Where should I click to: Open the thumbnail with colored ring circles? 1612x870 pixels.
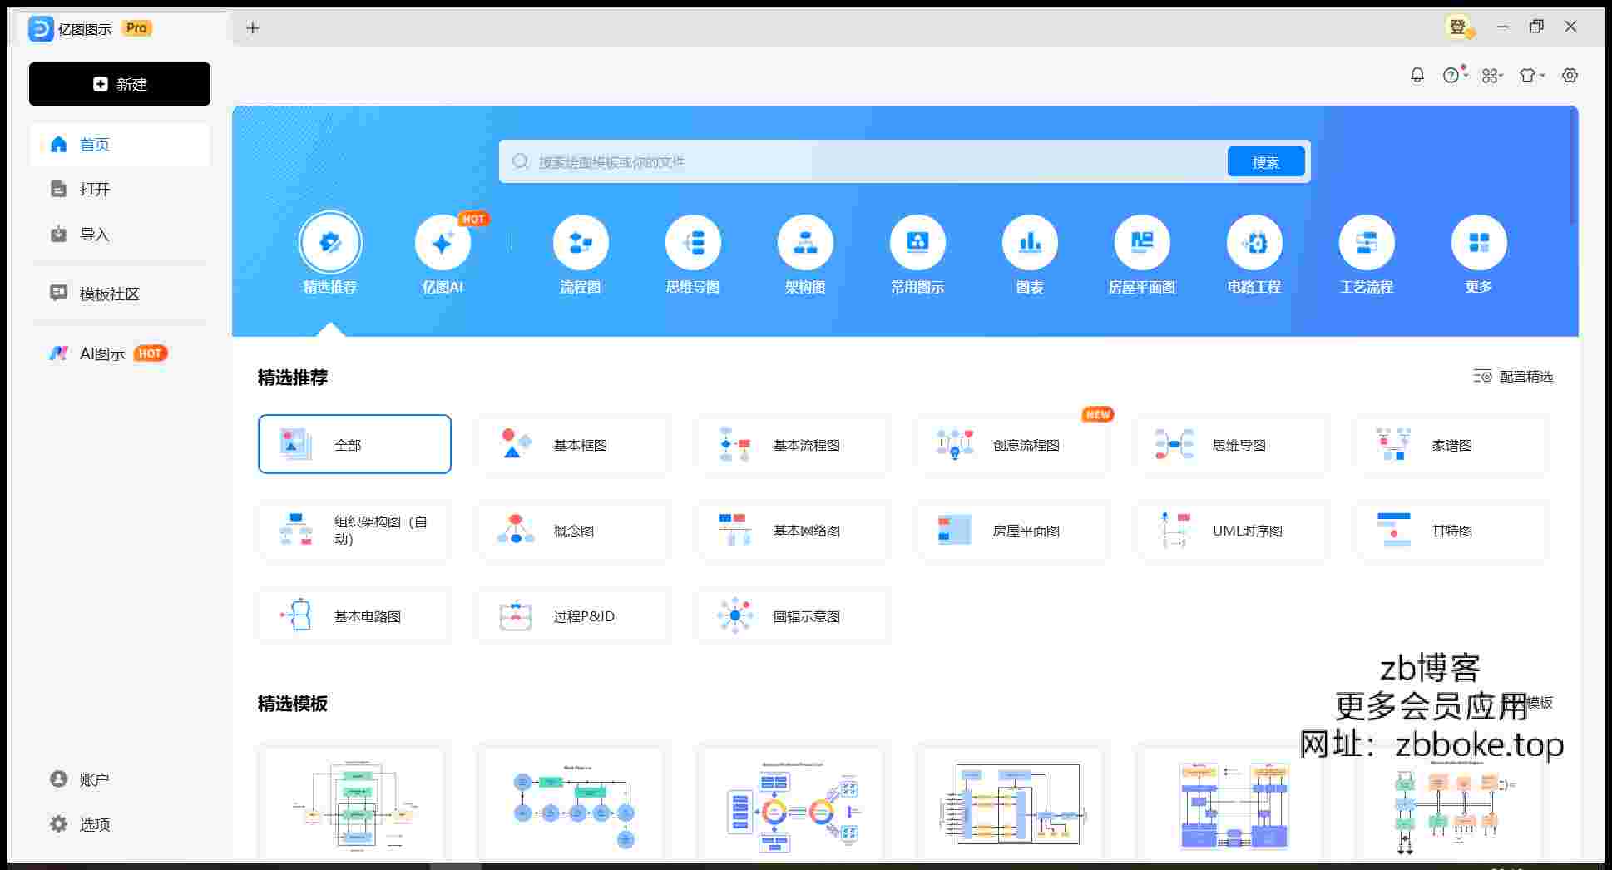click(x=790, y=803)
